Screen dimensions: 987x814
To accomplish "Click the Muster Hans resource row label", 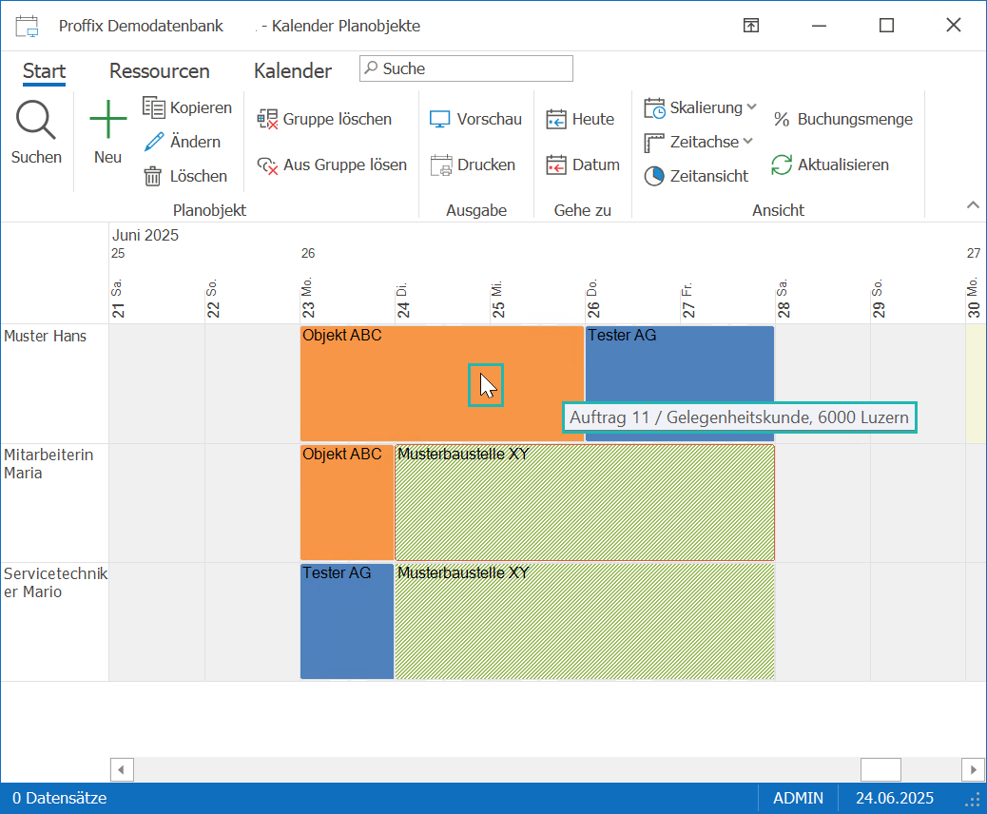I will click(46, 337).
